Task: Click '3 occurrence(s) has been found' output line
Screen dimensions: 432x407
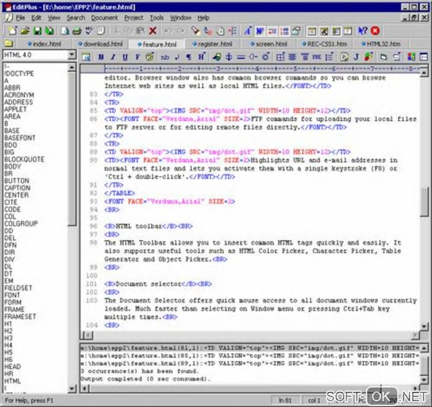Action: [x=139, y=371]
